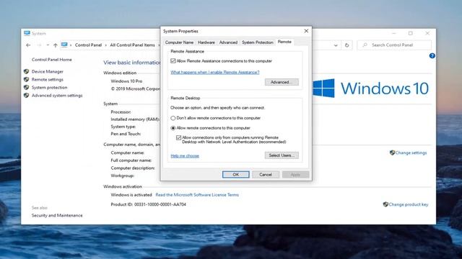The image size is (462, 259).
Task: Open Control Panel Home link
Action: [51, 60]
